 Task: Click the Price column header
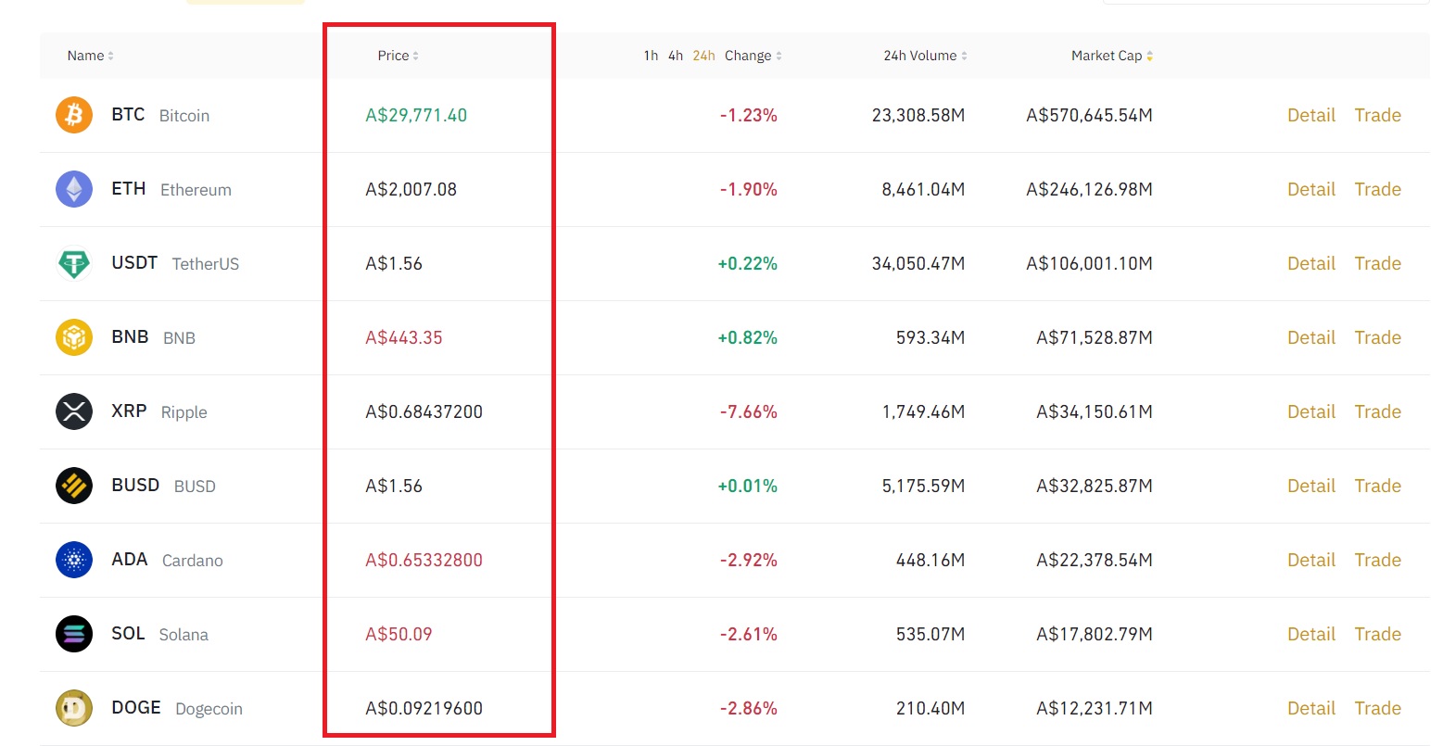click(x=393, y=56)
